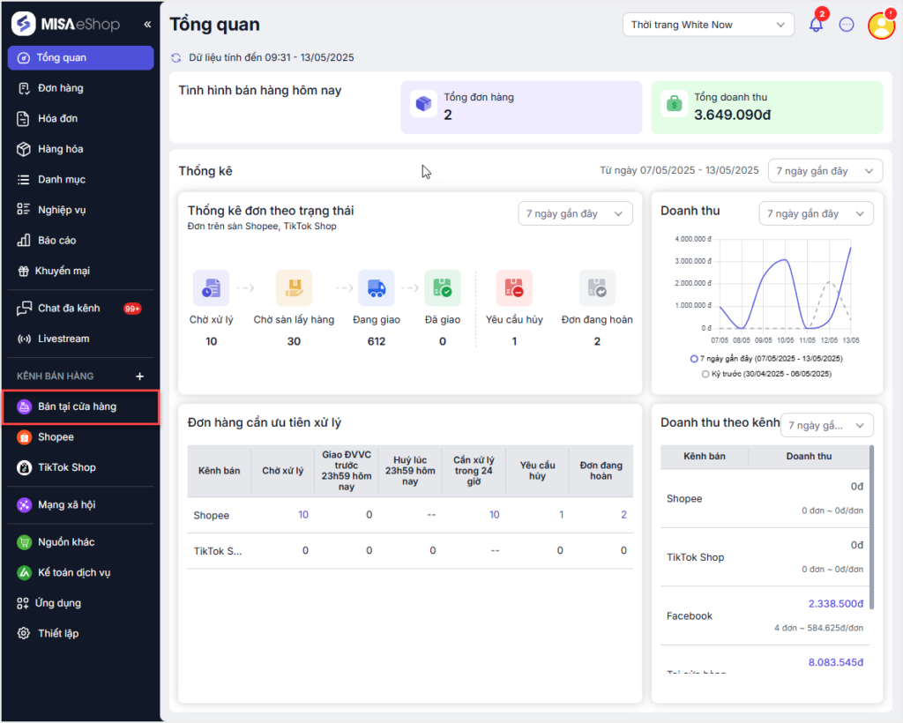This screenshot has width=903, height=723.
Task: Collapse the sidebar with double-chevron icon
Action: tap(147, 25)
